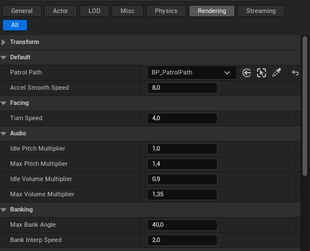The height and width of the screenshot is (251, 310).
Task: Select the Max Bank Angle label
Action: click(x=33, y=224)
